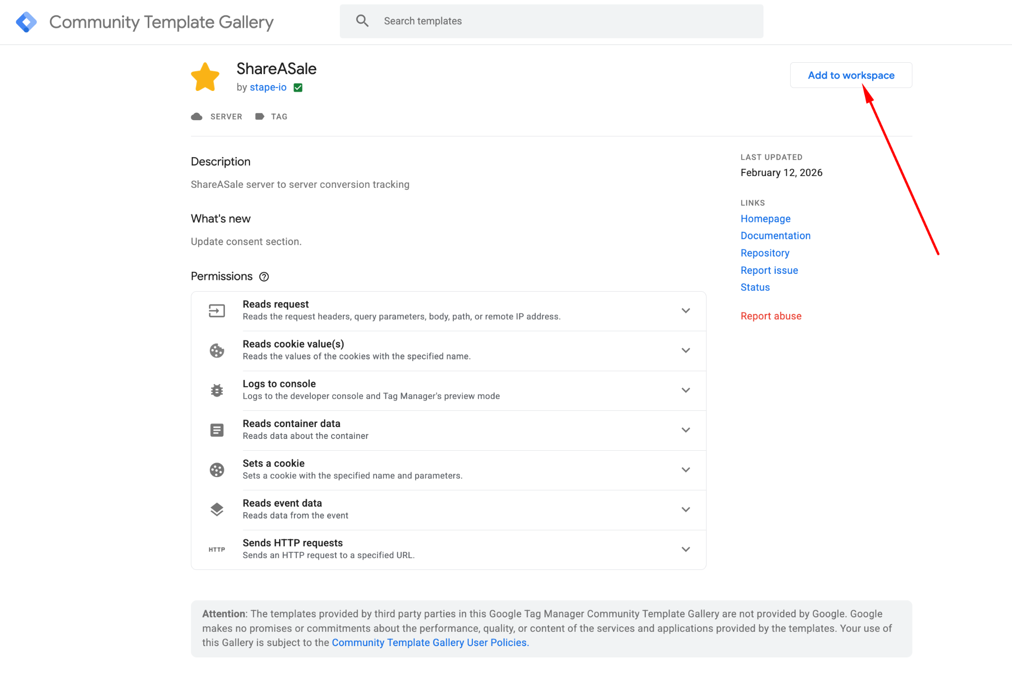The height and width of the screenshot is (695, 1012).
Task: Click the ShareASale star template icon
Action: point(205,78)
